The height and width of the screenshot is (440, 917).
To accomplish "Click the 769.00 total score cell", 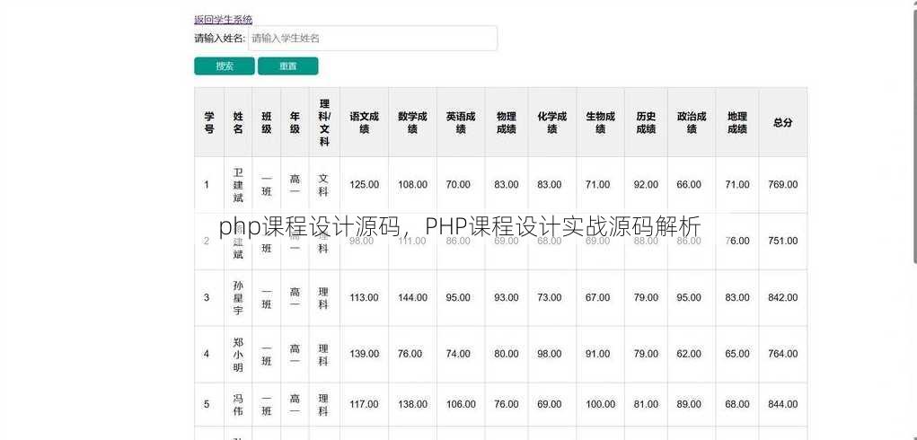I will [x=782, y=185].
